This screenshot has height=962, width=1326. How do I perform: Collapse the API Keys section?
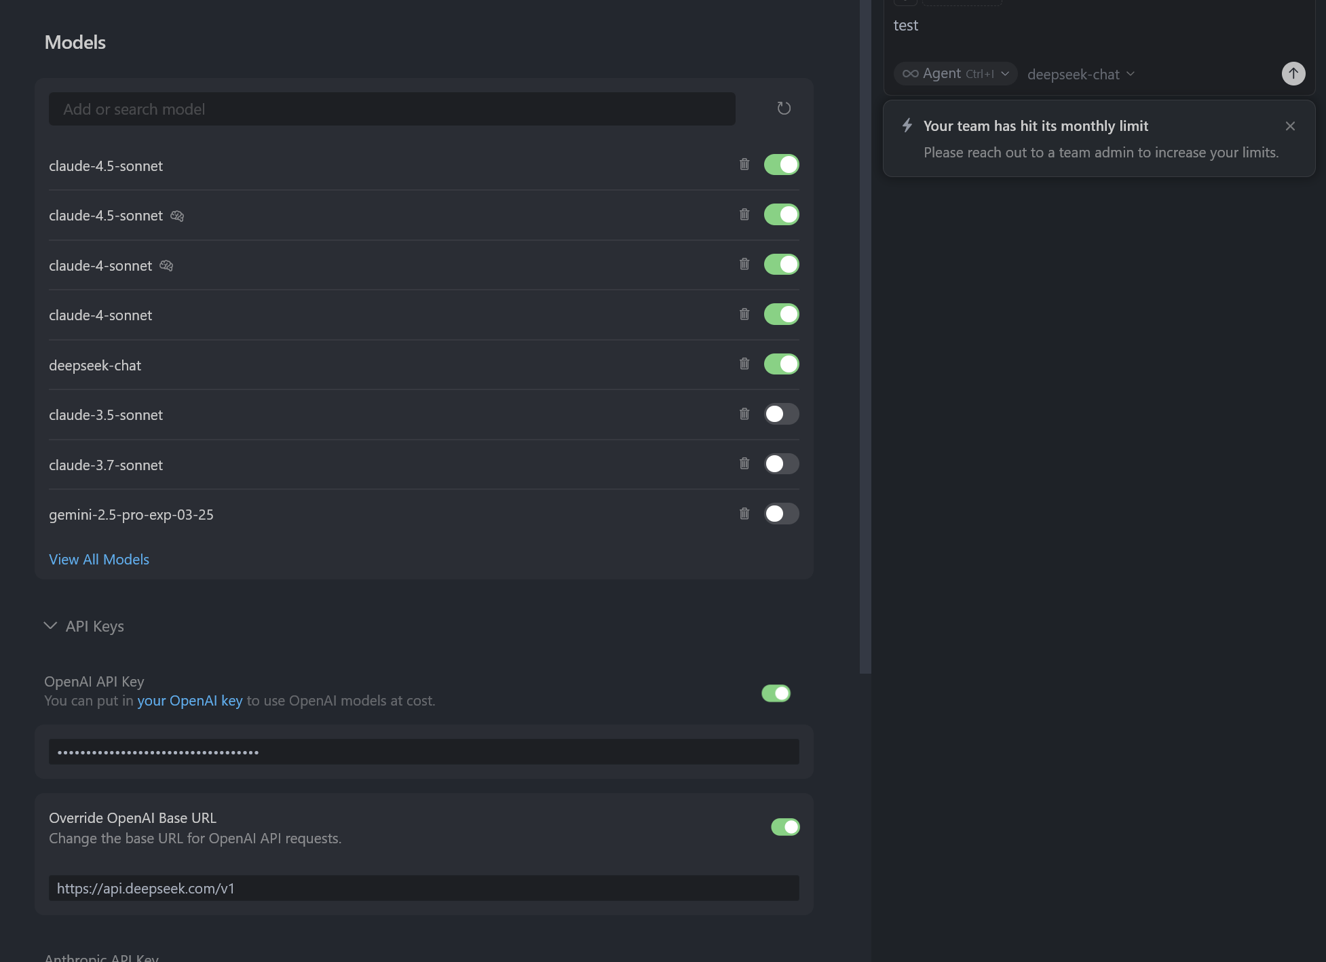50,626
